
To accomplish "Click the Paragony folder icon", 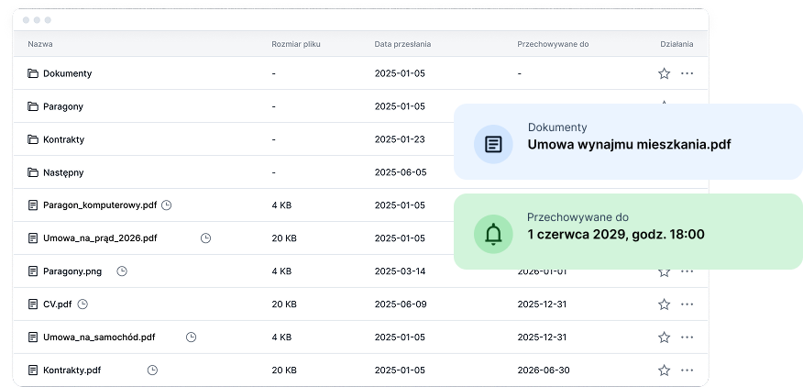I will click(x=33, y=106).
